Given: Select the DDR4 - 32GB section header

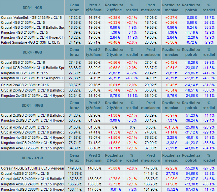Looking at the screenshot, I should click(x=32, y=158).
